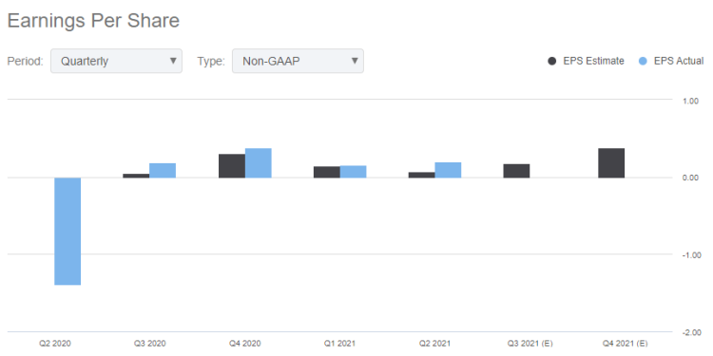Click the Q1 2021 axis label
The width and height of the screenshot is (713, 356).
tap(339, 344)
